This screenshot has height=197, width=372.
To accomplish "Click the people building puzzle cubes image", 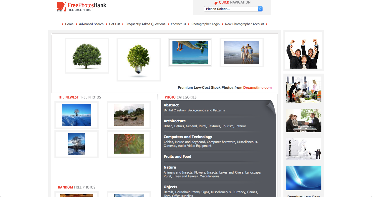I will tap(304, 149).
